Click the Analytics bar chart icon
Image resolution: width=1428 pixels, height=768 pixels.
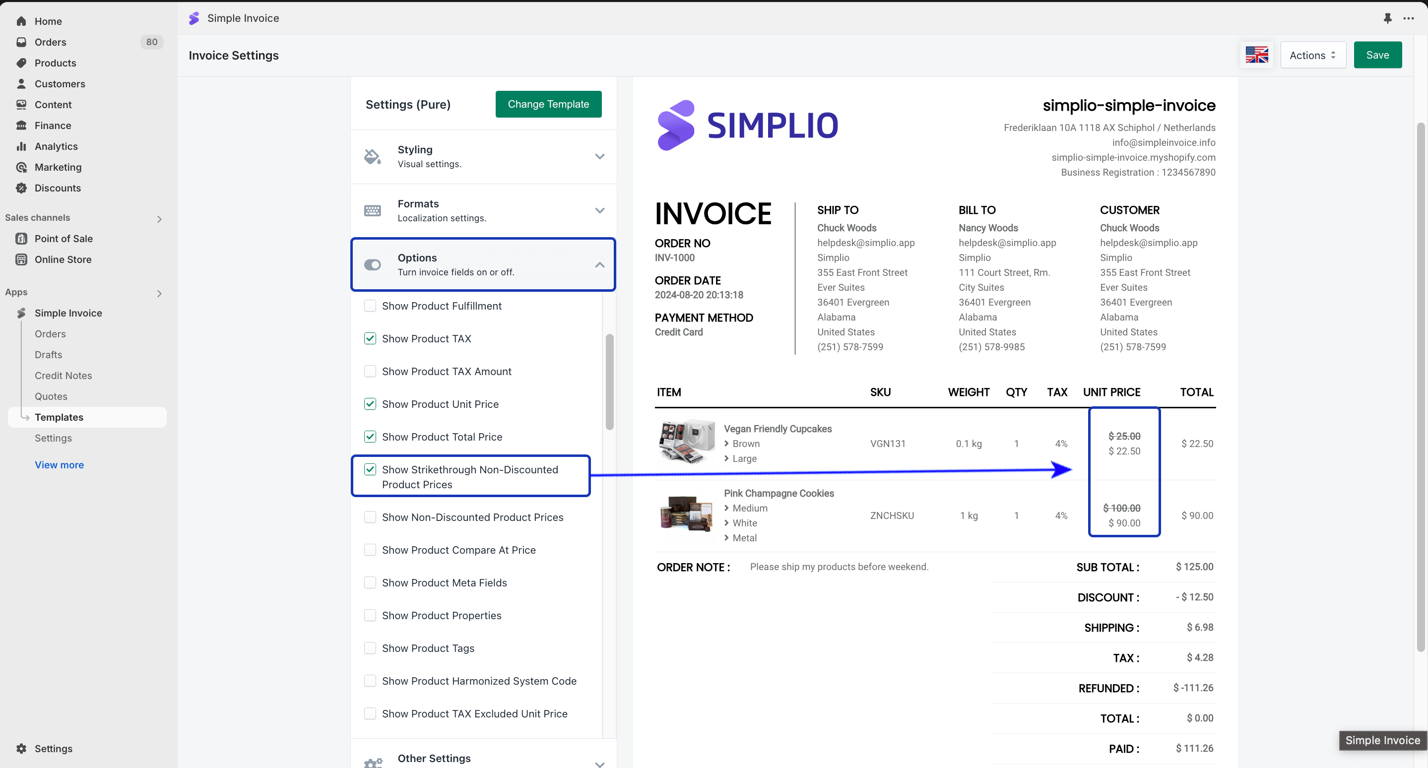click(x=21, y=146)
